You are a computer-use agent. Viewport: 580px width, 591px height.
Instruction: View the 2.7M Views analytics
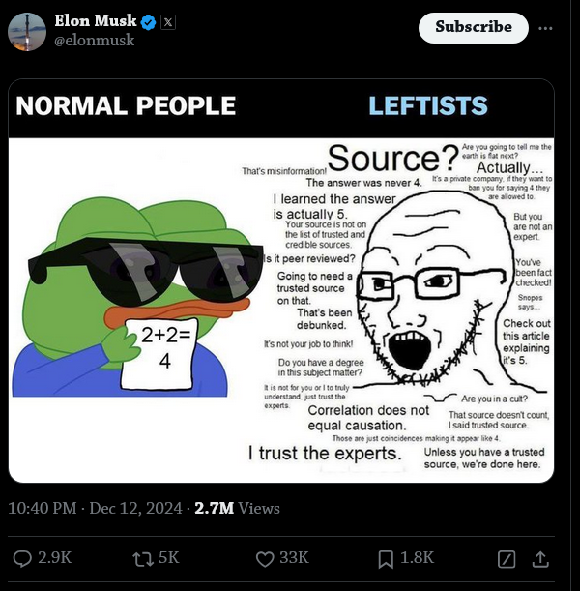click(237, 508)
